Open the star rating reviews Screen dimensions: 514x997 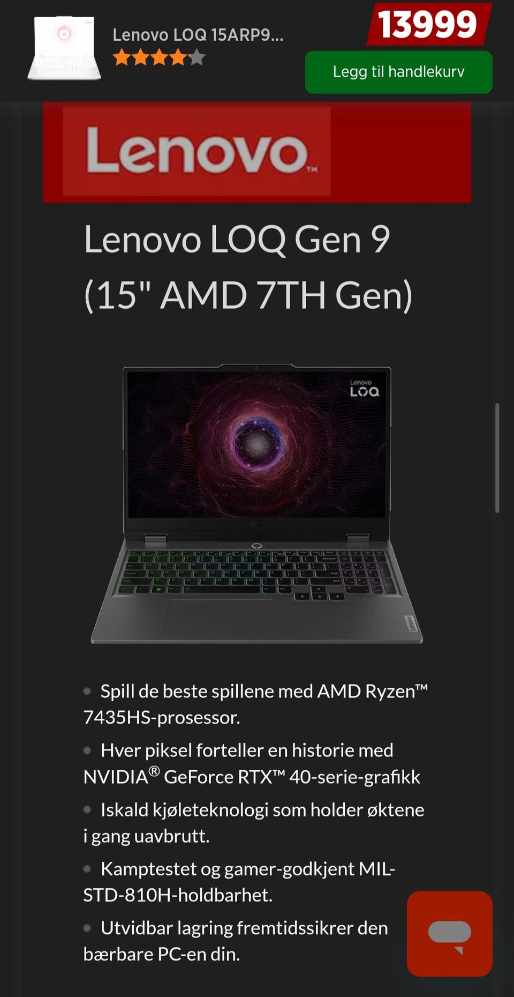click(x=159, y=57)
